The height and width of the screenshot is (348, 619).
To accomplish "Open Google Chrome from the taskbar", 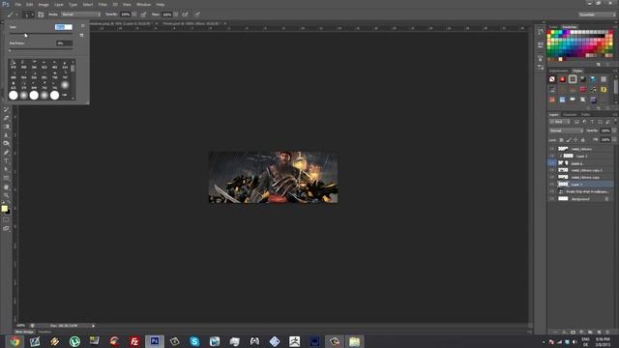I will click(x=15, y=341).
